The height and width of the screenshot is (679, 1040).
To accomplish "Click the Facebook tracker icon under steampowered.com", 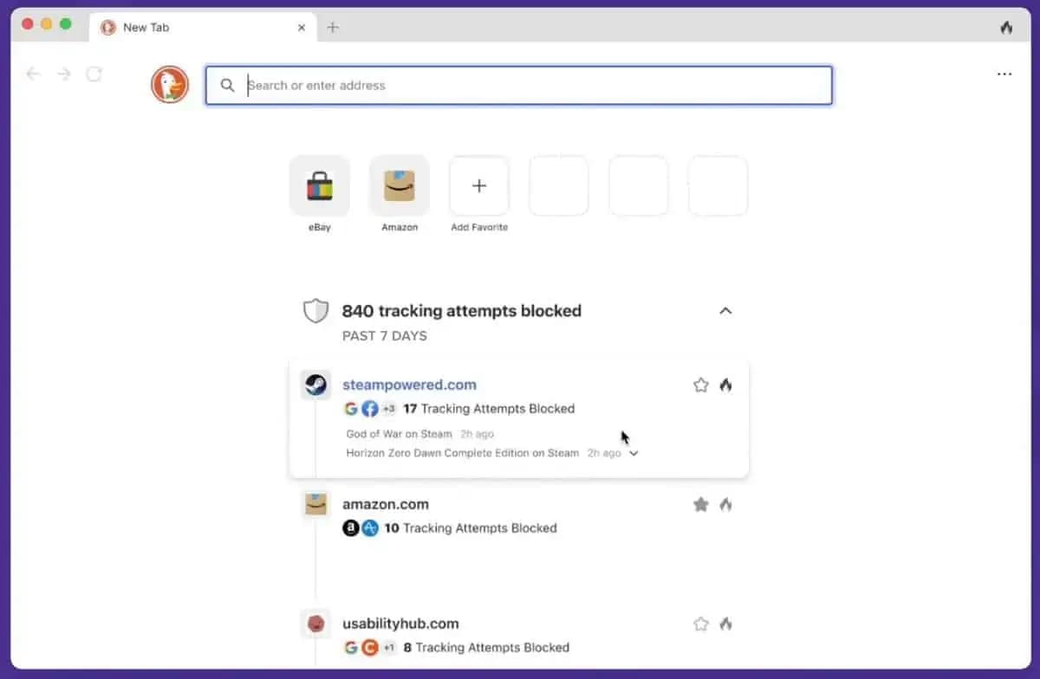I will (x=370, y=409).
